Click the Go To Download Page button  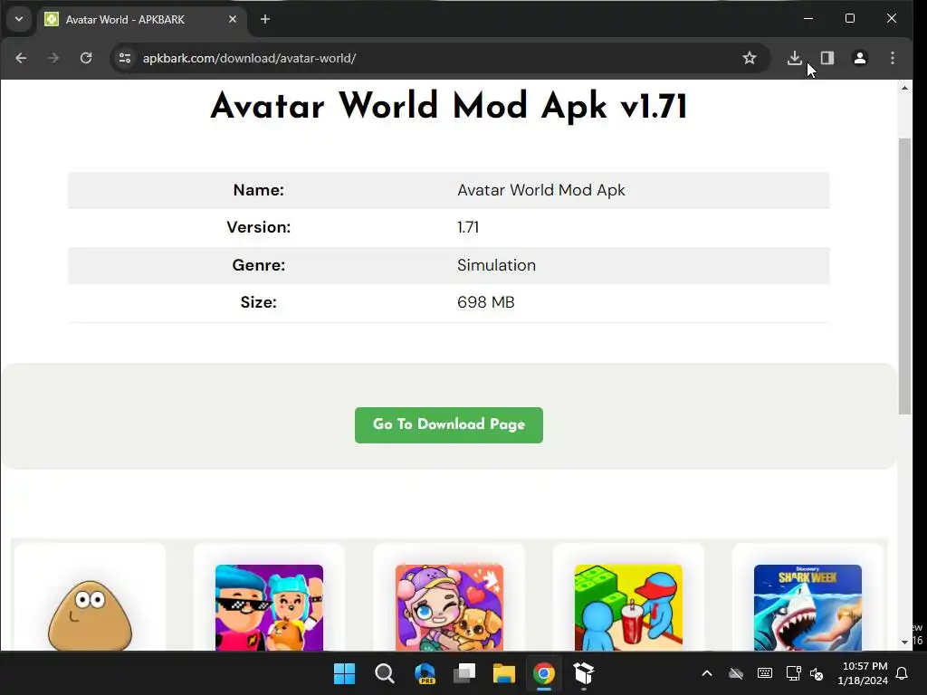coord(449,425)
